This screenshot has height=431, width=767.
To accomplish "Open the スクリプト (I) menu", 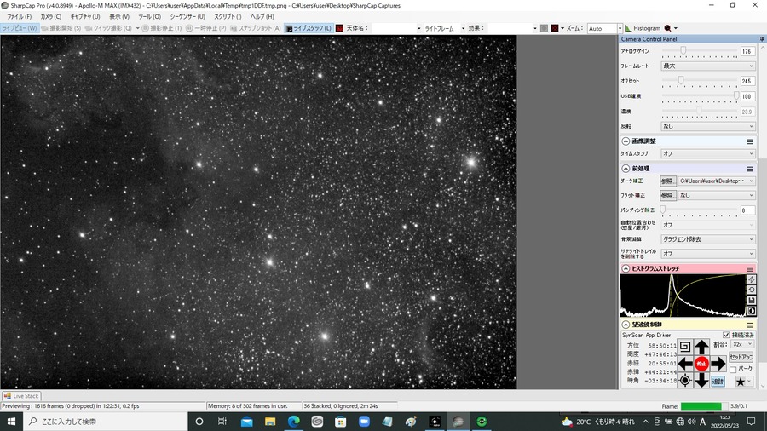I will tap(228, 17).
